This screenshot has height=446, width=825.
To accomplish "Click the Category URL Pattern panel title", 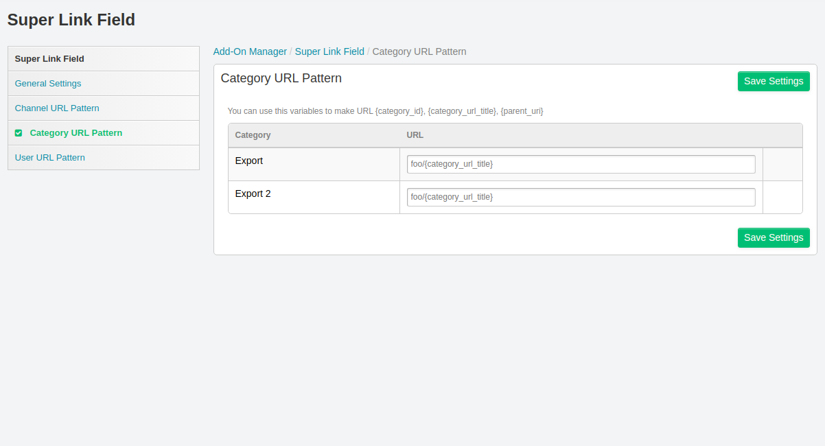I will 281,78.
